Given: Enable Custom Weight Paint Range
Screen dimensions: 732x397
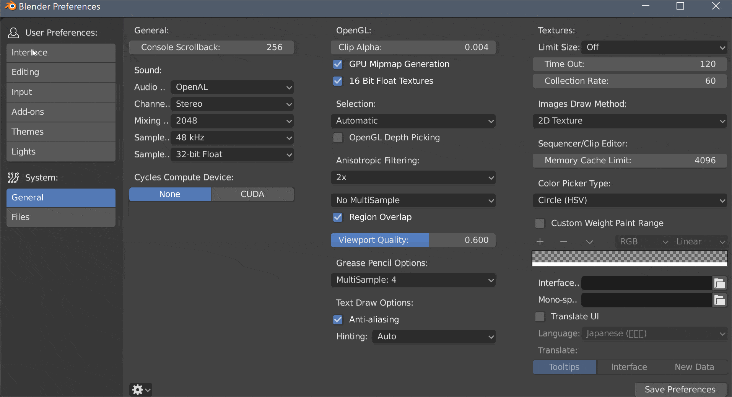Looking at the screenshot, I should [x=540, y=223].
